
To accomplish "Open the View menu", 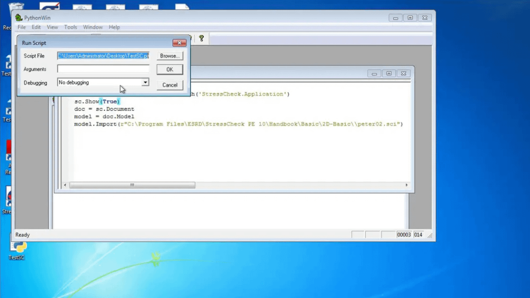I will click(52, 27).
